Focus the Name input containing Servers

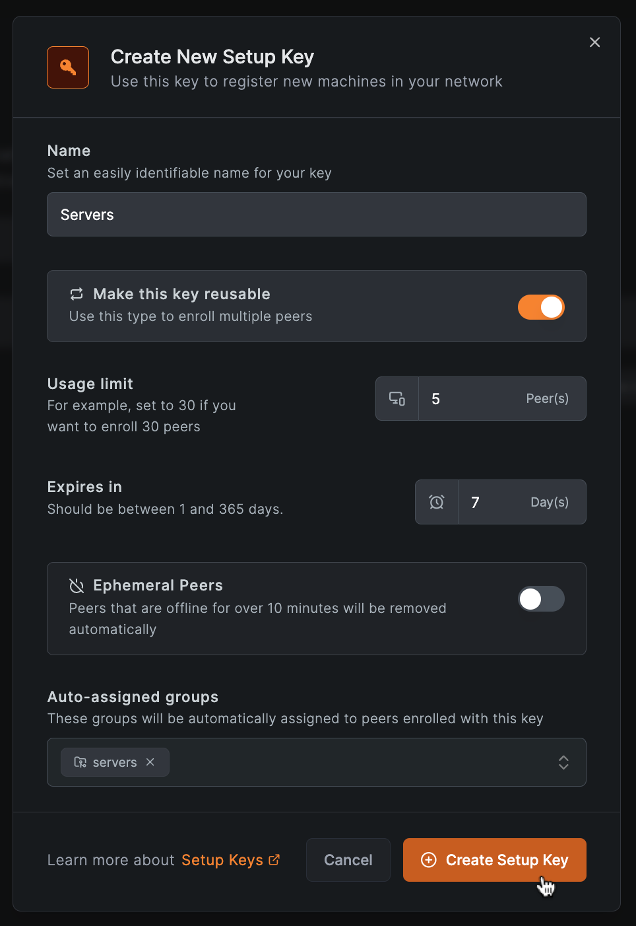pos(317,215)
